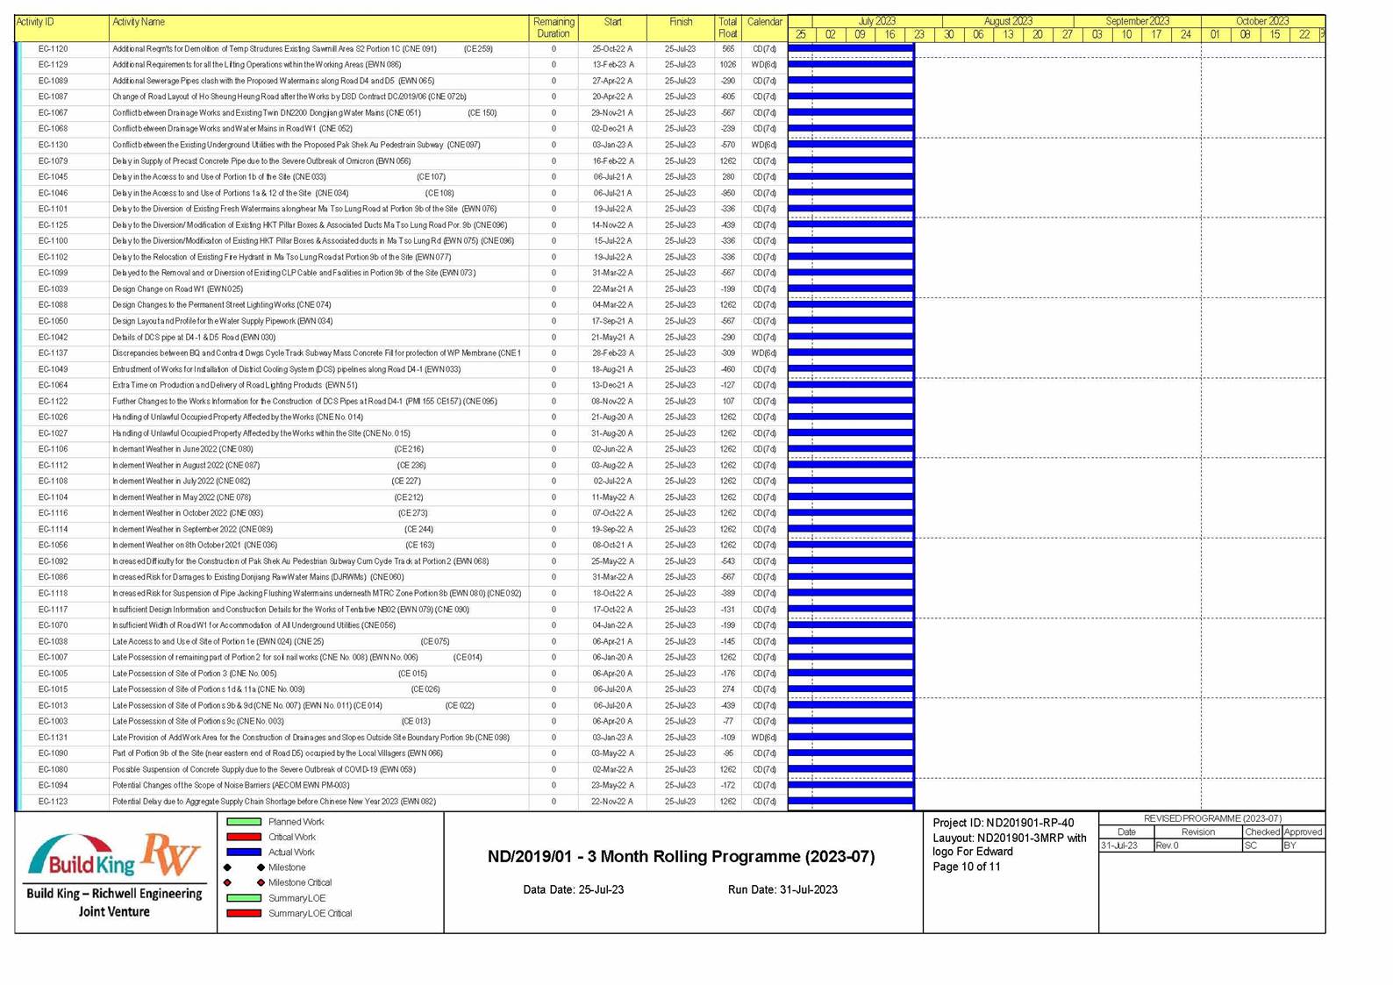The image size is (1393, 985).
Task: Select the Calendar column header
Action: [764, 22]
